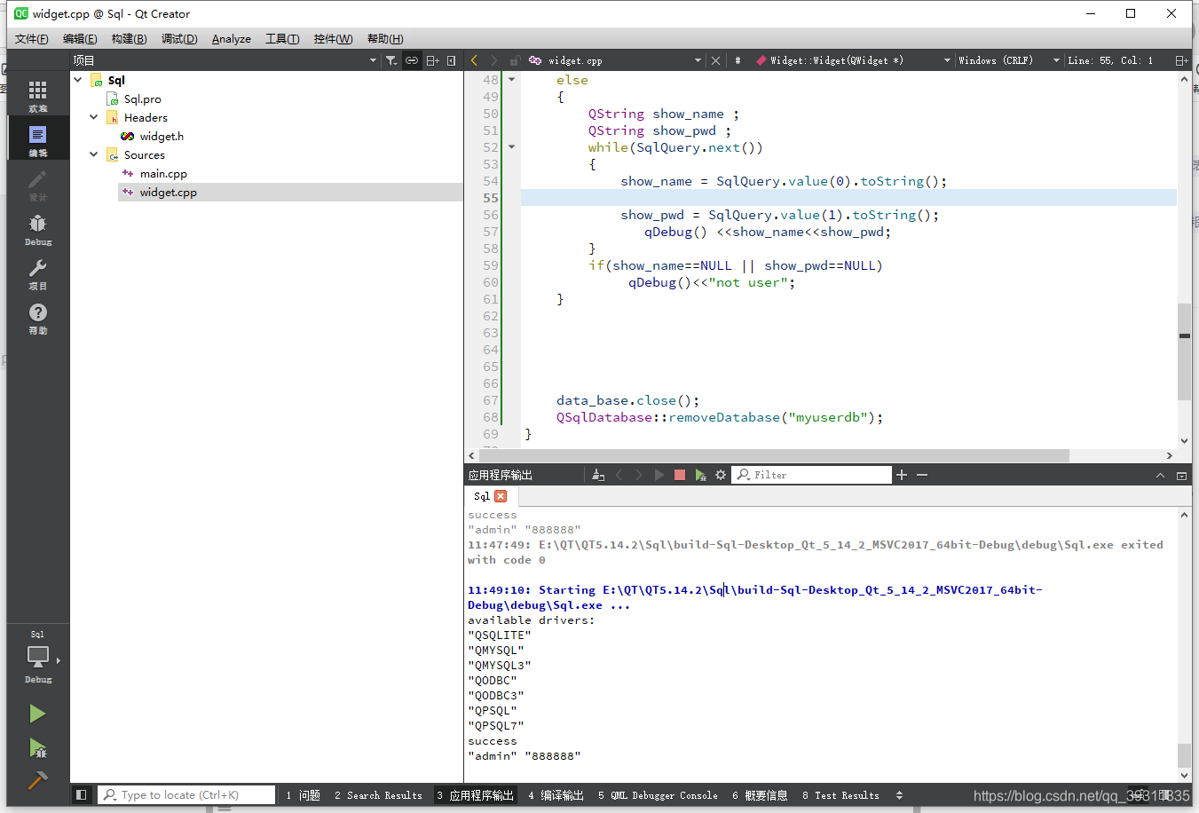Open the project tree filter funnel icon

[x=391, y=60]
